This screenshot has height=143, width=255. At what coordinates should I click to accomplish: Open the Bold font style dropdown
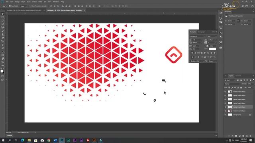(x=212, y=36)
